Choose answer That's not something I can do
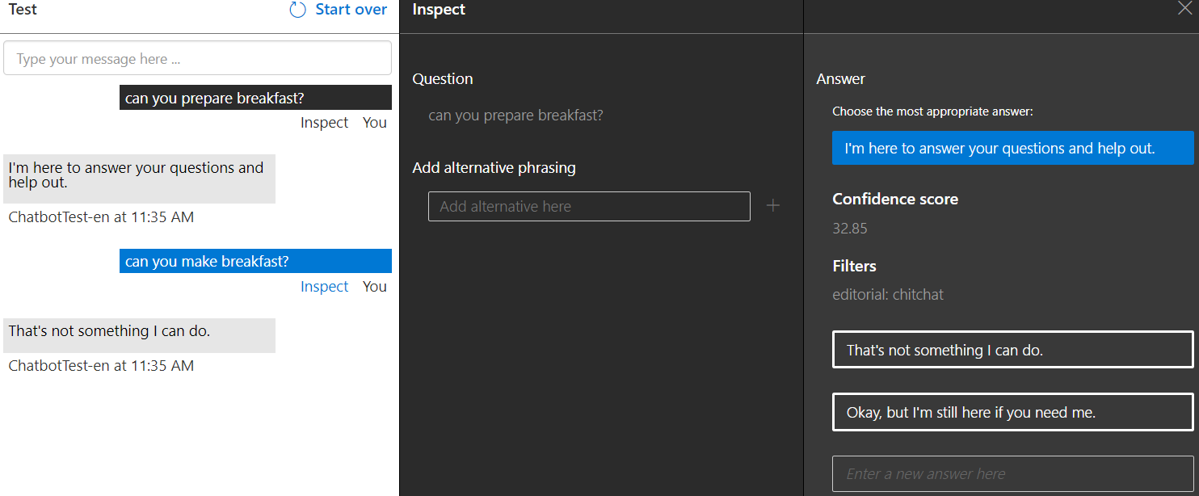 [1012, 350]
